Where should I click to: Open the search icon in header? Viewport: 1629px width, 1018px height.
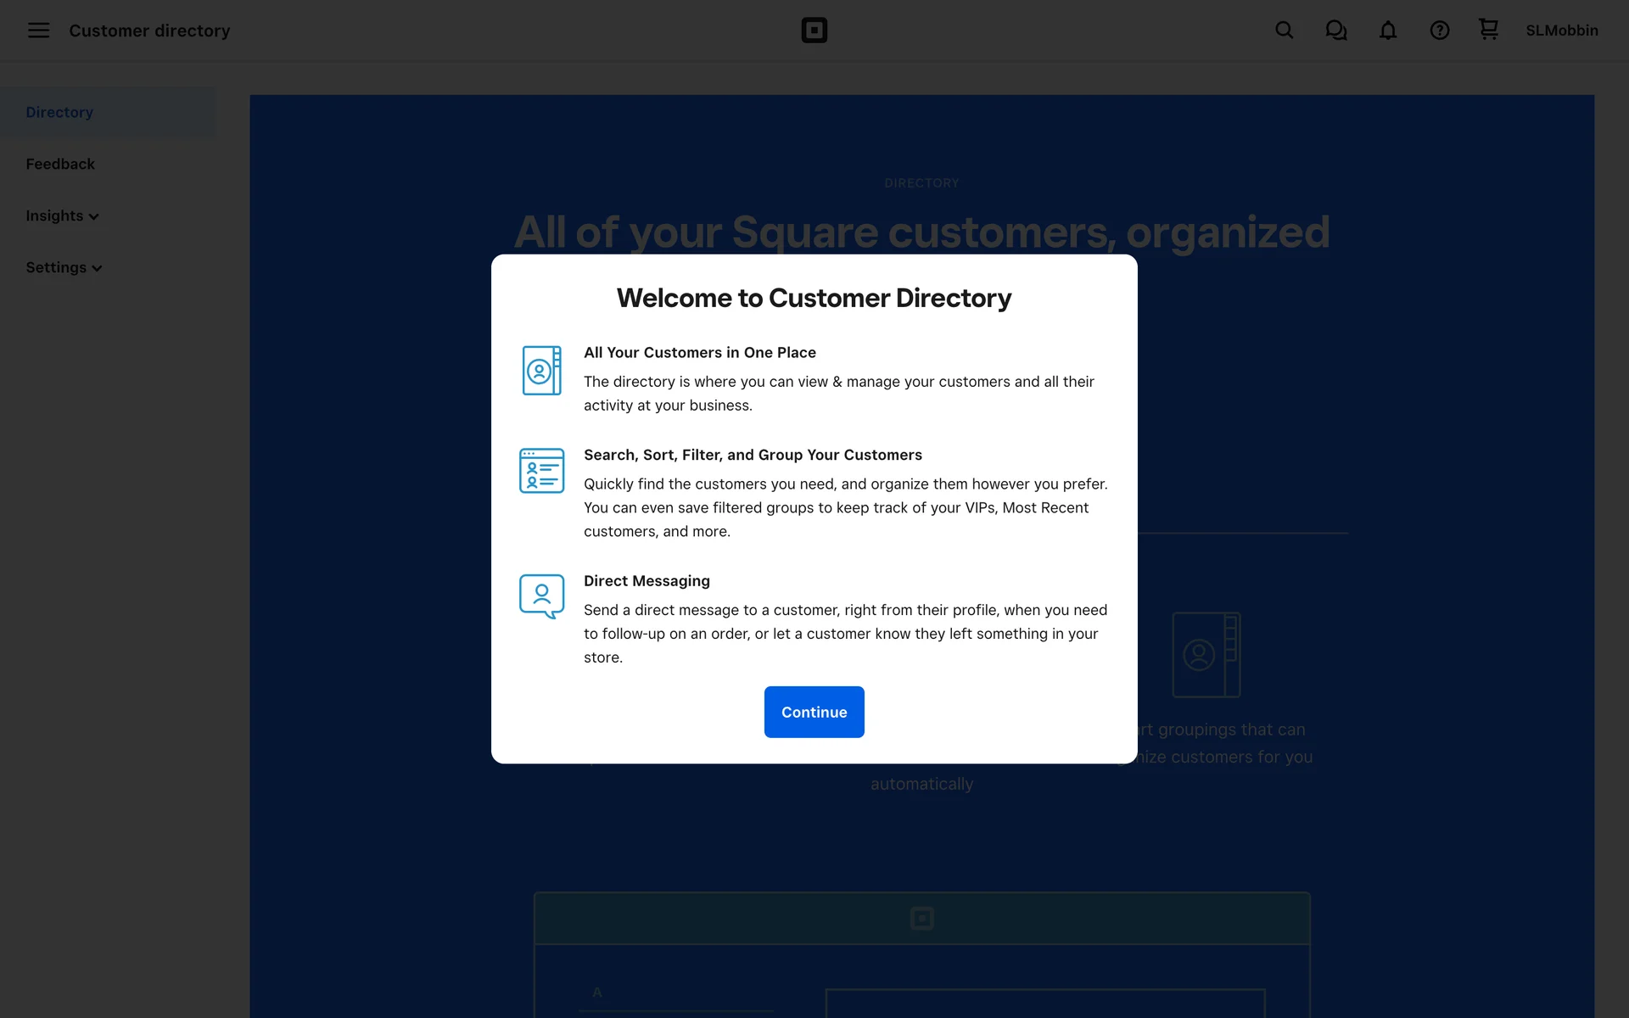pos(1284,31)
